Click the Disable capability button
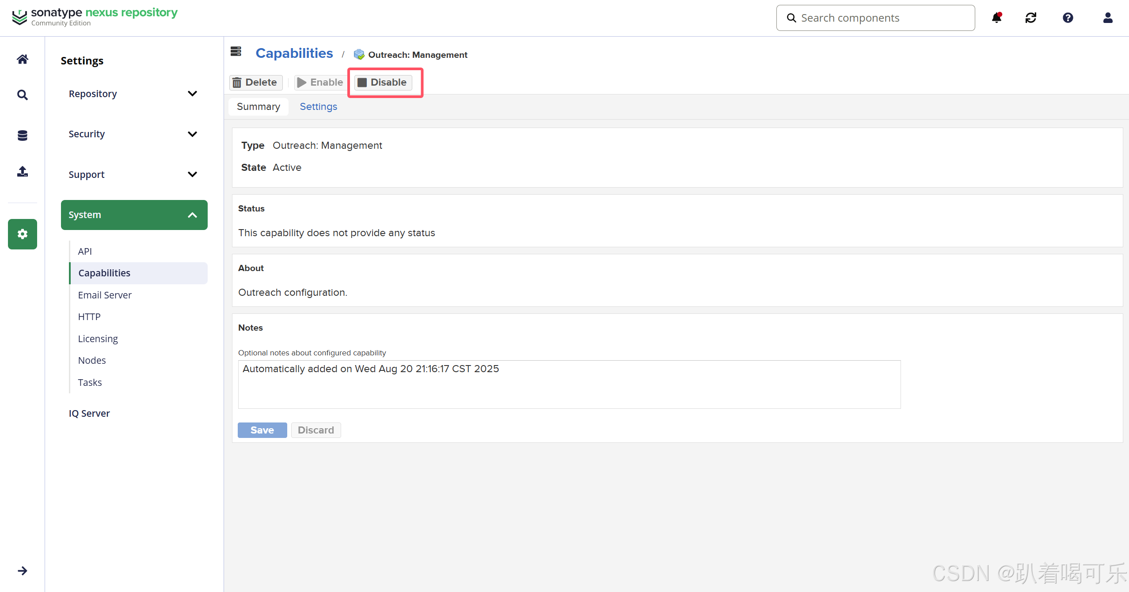1129x592 pixels. pos(383,82)
